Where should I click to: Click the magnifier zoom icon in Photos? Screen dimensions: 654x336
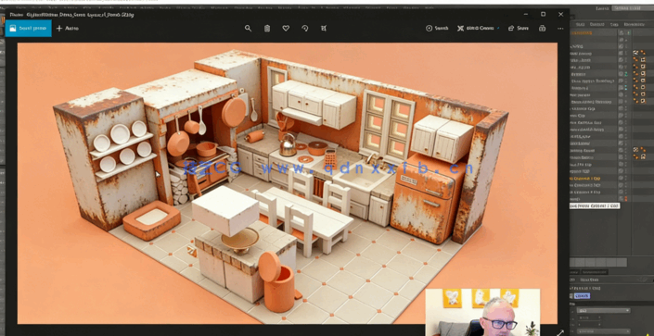pyautogui.click(x=248, y=29)
